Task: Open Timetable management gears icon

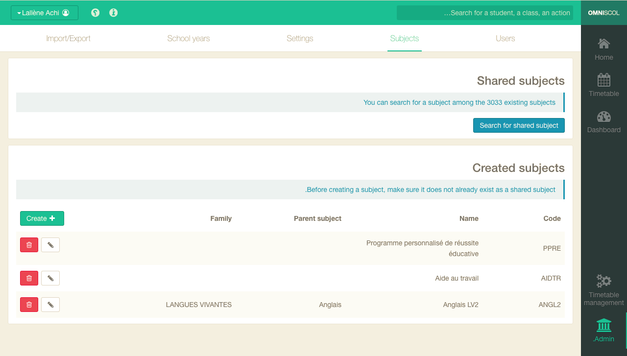Action: (603, 281)
